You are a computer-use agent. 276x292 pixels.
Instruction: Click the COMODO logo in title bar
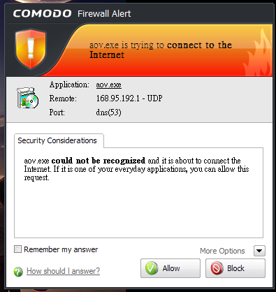pyautogui.click(x=42, y=13)
